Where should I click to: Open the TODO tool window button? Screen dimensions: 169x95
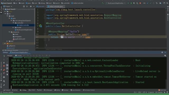pyautogui.click(x=32, y=90)
